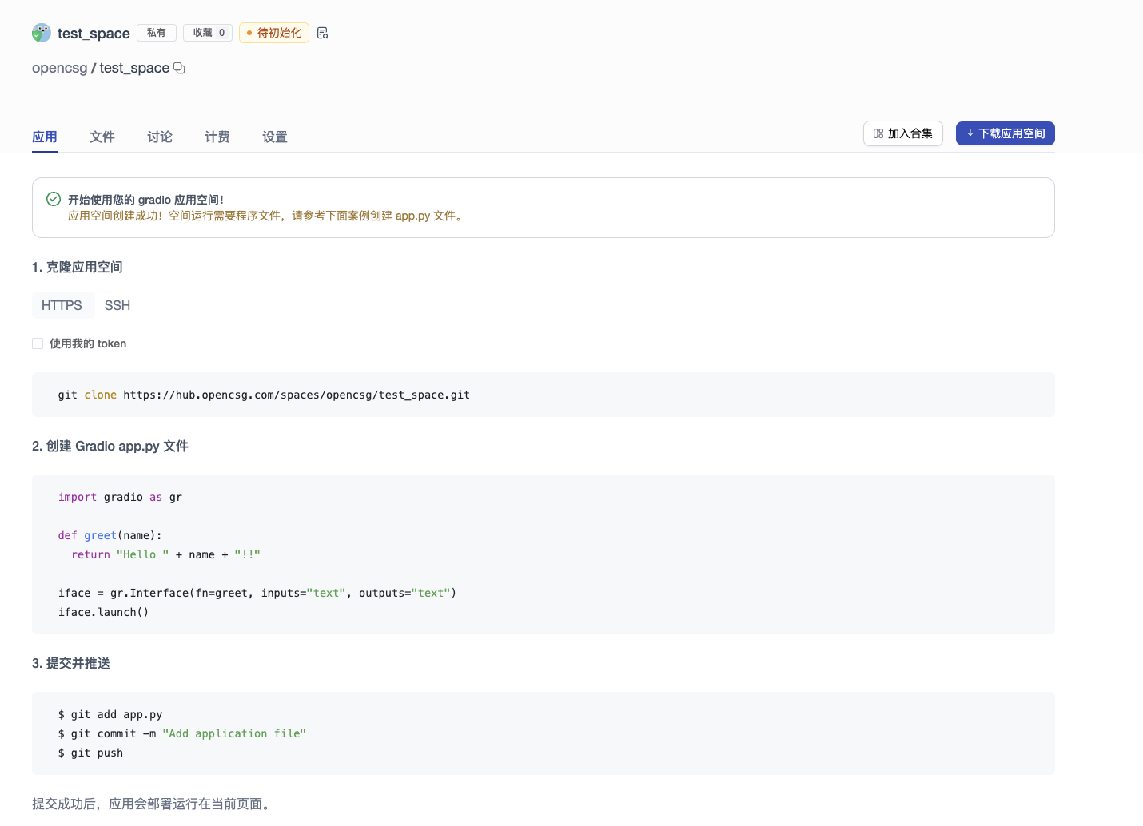This screenshot has width=1143, height=826.
Task: Select the HTTPS clone tab
Action: tap(62, 305)
